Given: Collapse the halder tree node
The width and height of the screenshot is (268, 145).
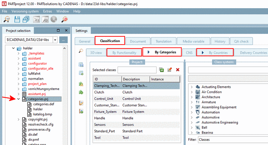Looking at the screenshot, I should point(13,48).
